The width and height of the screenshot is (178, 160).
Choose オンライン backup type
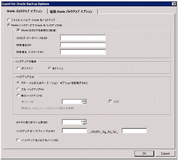pyautogui.click(x=18, y=68)
